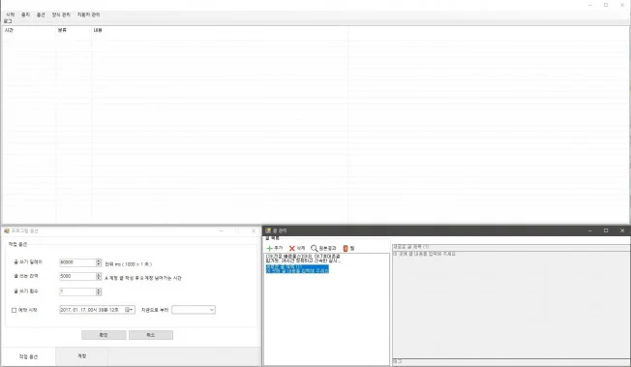Click the 글 관리 window title icon
This screenshot has height=367, width=631.
tap(268, 230)
